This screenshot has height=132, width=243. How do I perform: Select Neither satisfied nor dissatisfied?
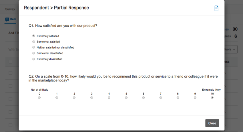[34, 47]
